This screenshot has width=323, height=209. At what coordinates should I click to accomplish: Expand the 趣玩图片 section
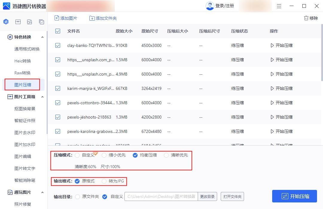[42, 192]
